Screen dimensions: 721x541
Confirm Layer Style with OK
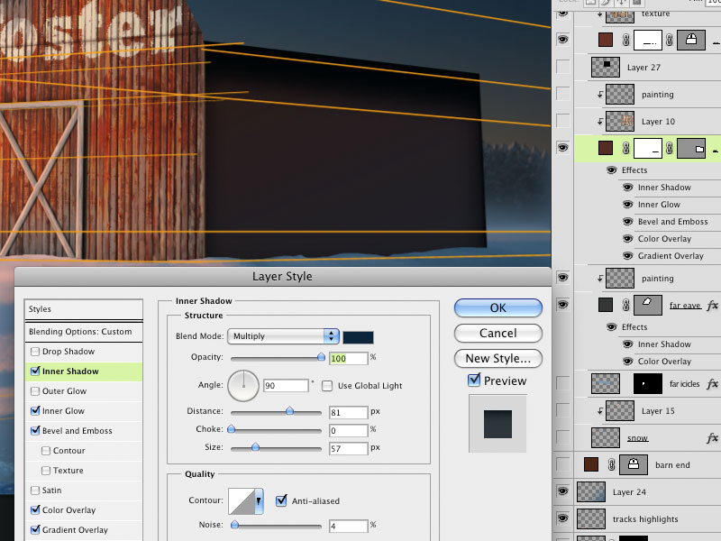point(498,307)
